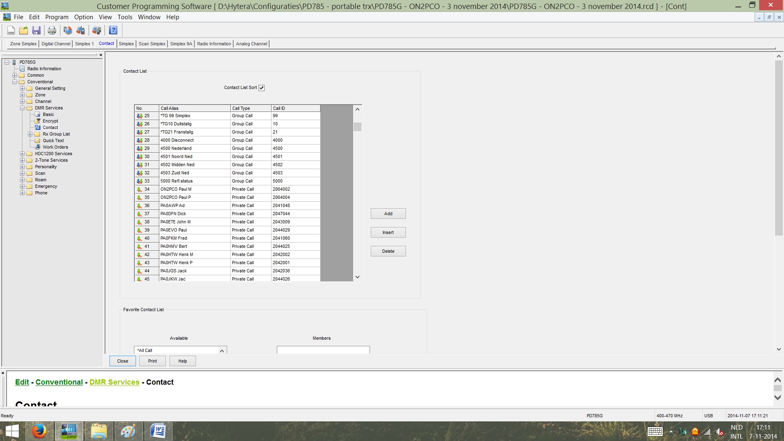
Task: Create a new codeplug file
Action: 11,30
